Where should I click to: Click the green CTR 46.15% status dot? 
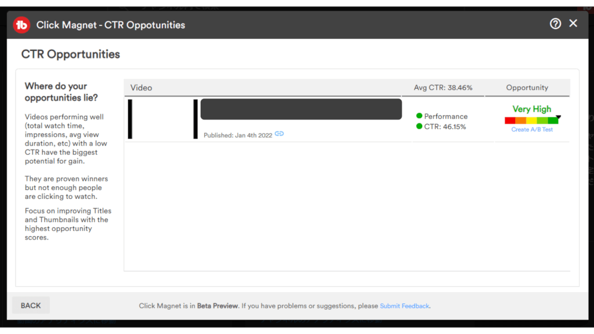tap(419, 126)
